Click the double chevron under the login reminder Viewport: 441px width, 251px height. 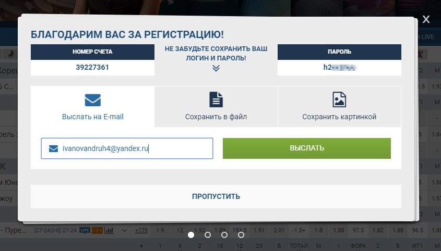(x=216, y=68)
